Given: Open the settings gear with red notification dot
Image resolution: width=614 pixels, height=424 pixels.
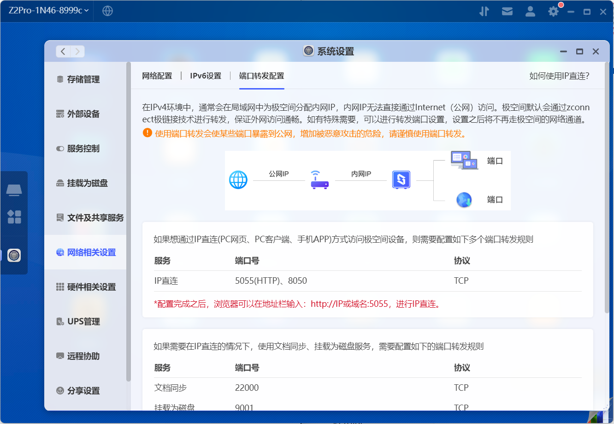Looking at the screenshot, I should (x=552, y=11).
